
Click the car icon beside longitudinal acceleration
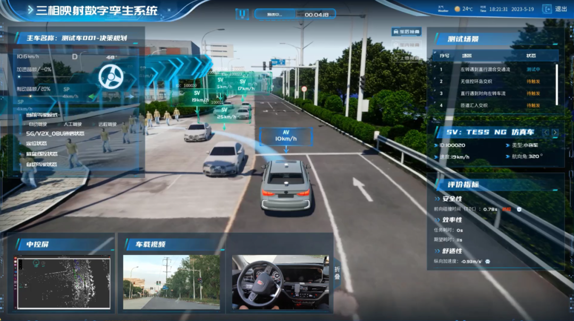point(487,261)
